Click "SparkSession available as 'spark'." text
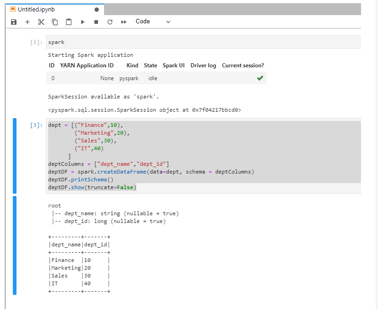This screenshot has height=310, width=378. tap(104, 97)
